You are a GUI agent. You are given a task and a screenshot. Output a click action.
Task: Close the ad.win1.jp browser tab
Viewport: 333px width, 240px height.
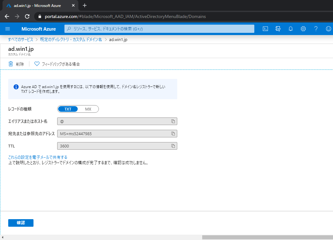73,5
